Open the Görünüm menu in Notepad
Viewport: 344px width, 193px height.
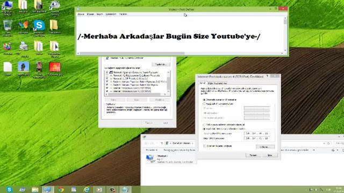tap(111, 14)
